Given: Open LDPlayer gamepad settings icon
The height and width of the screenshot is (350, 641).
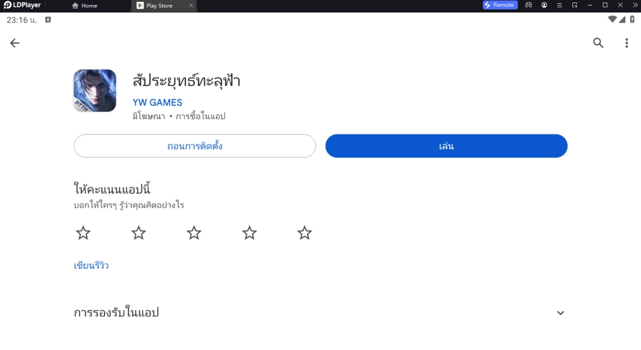Looking at the screenshot, I should pos(528,5).
